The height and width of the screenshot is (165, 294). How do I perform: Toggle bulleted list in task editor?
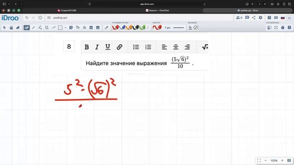136,47
